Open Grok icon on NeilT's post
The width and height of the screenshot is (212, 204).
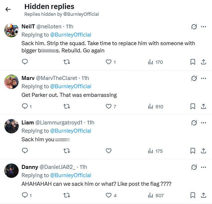[194, 27]
